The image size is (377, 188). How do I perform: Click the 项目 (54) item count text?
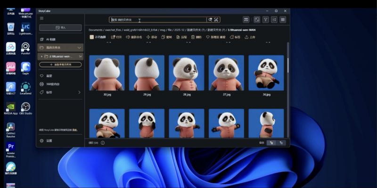pyautogui.click(x=93, y=143)
